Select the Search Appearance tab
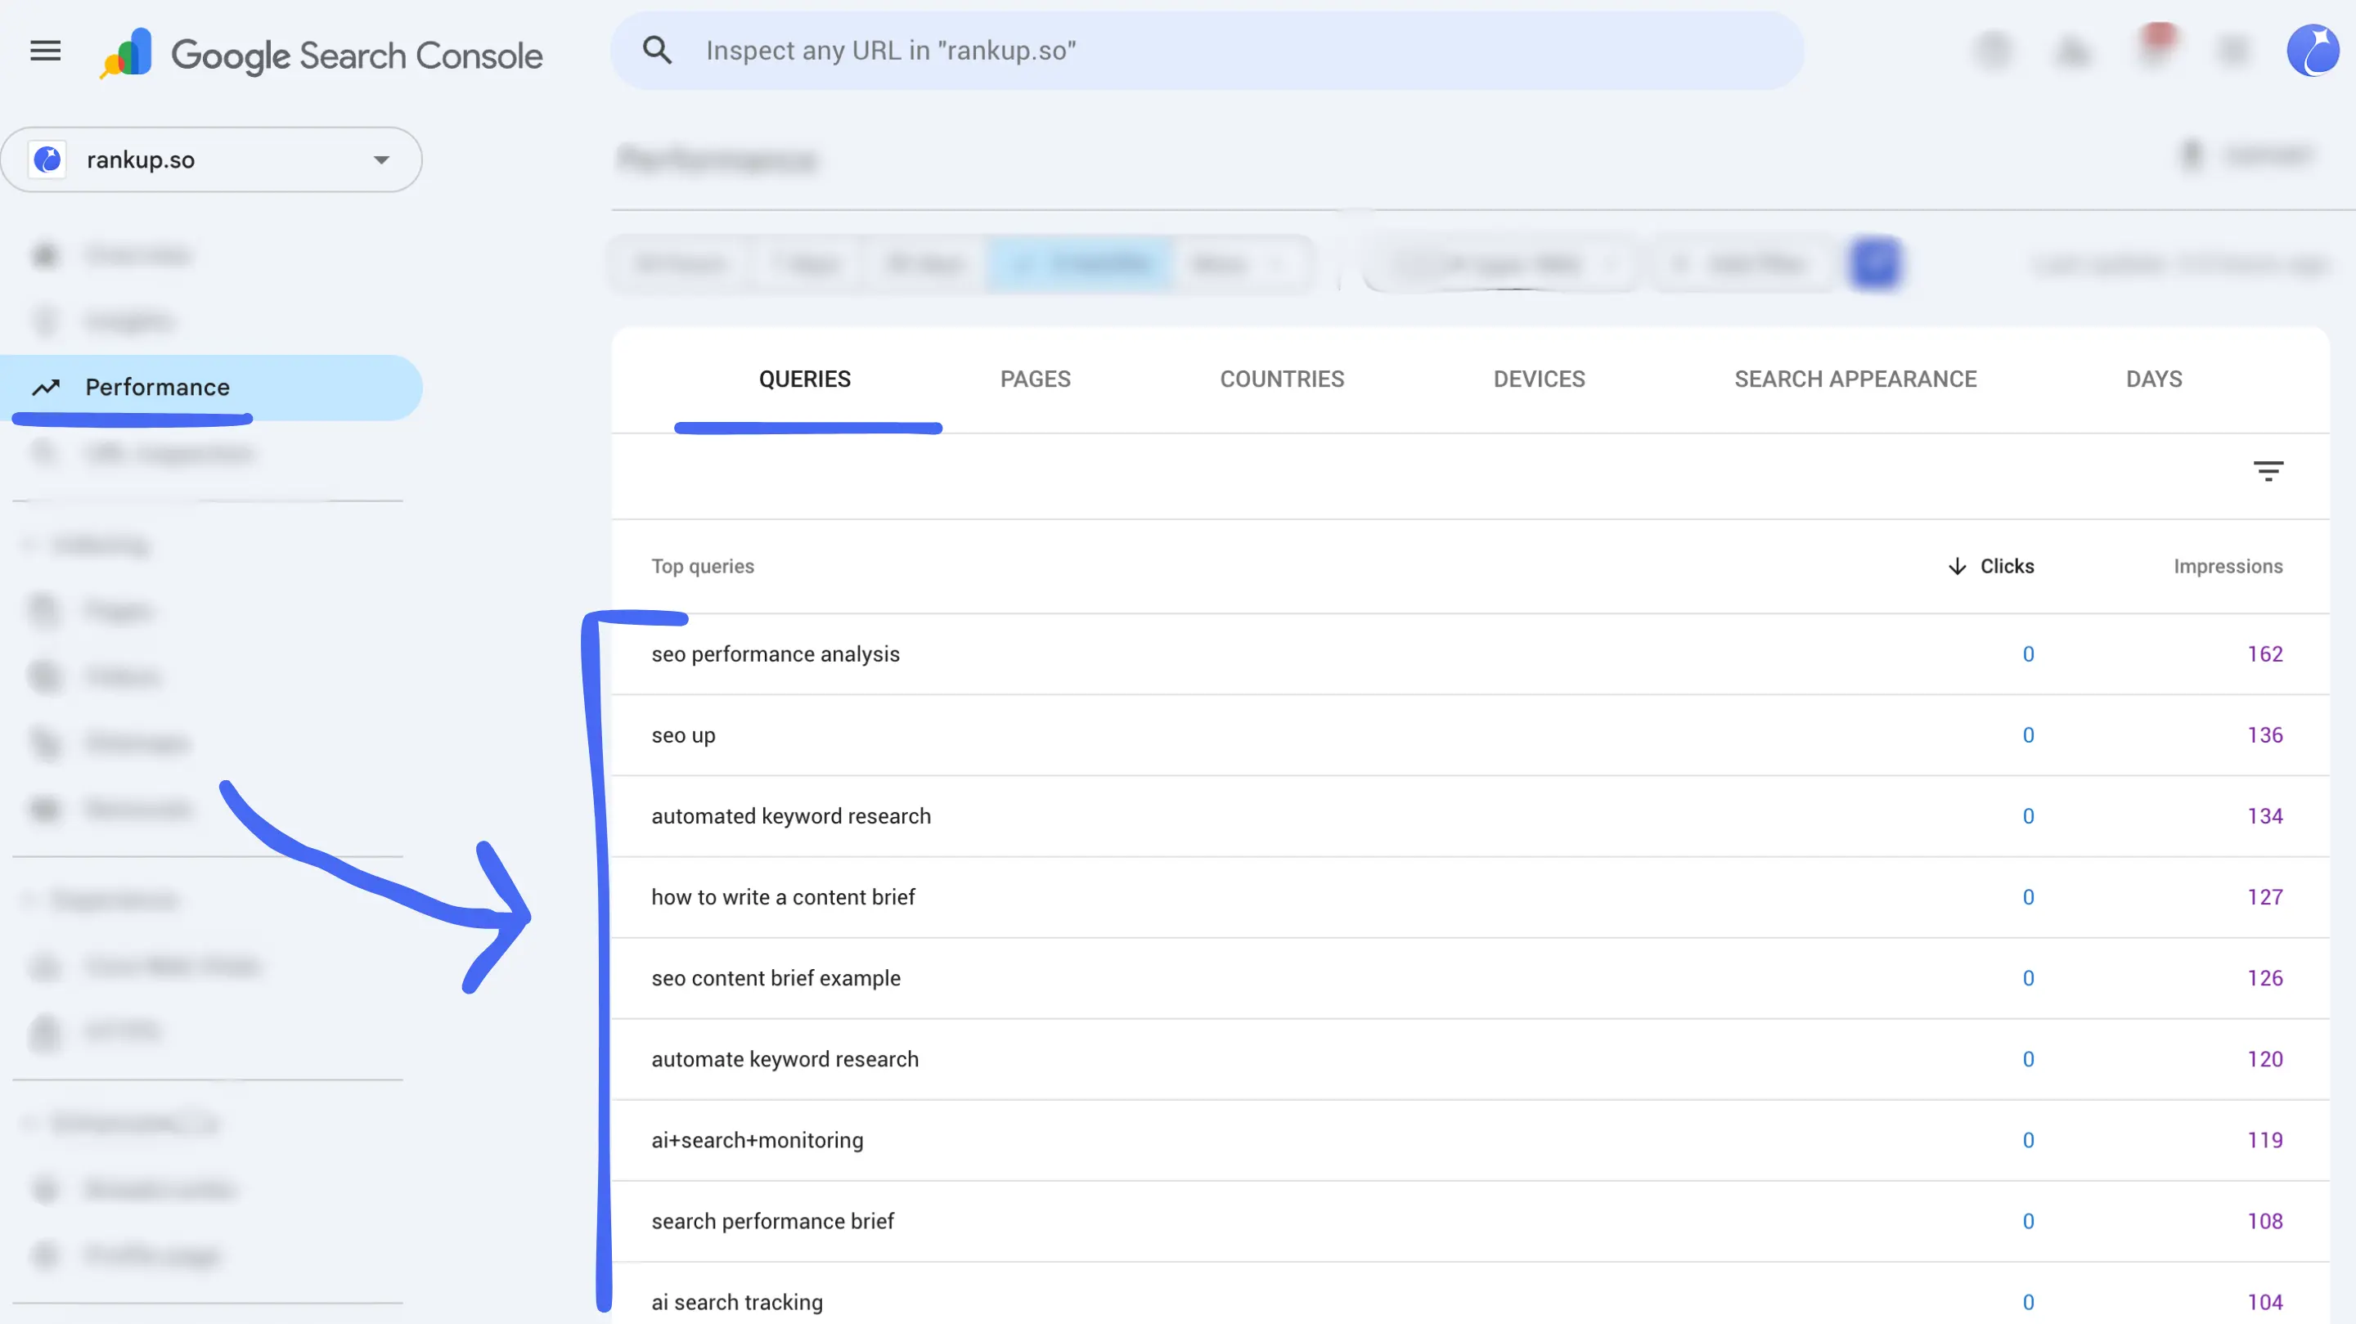The width and height of the screenshot is (2356, 1324). (x=1855, y=379)
